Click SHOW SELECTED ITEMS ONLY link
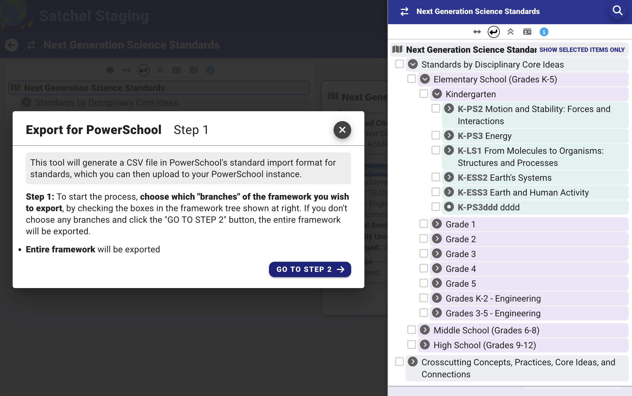Viewport: 632px width, 396px height. click(x=582, y=50)
